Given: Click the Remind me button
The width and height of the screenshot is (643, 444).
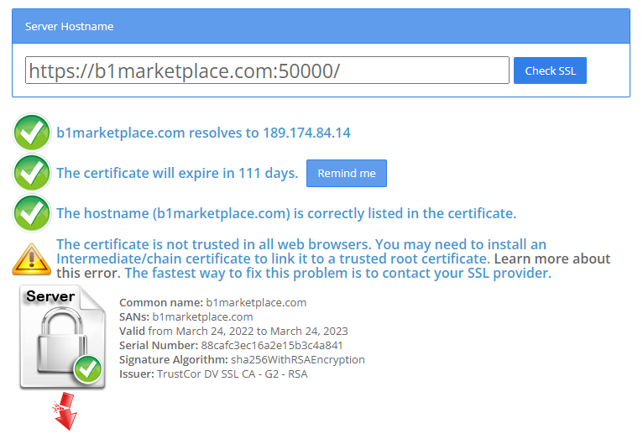Looking at the screenshot, I should pyautogui.click(x=347, y=173).
